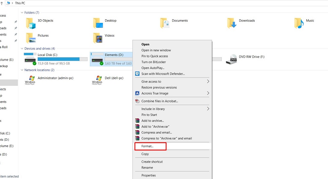Open the Music folder icon

coord(299,23)
